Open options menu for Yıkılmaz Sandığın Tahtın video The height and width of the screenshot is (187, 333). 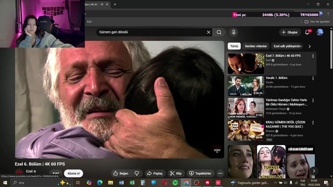[x=313, y=100]
